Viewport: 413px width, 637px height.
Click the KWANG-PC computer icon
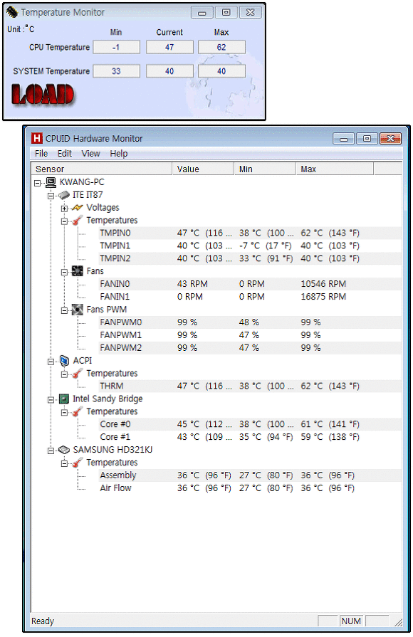[51, 182]
